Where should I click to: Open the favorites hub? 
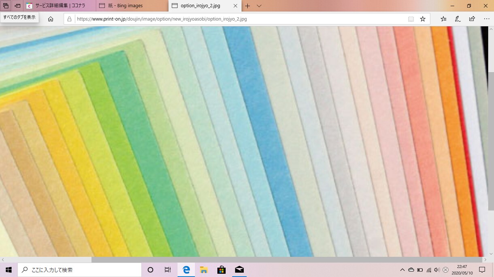coord(443,19)
